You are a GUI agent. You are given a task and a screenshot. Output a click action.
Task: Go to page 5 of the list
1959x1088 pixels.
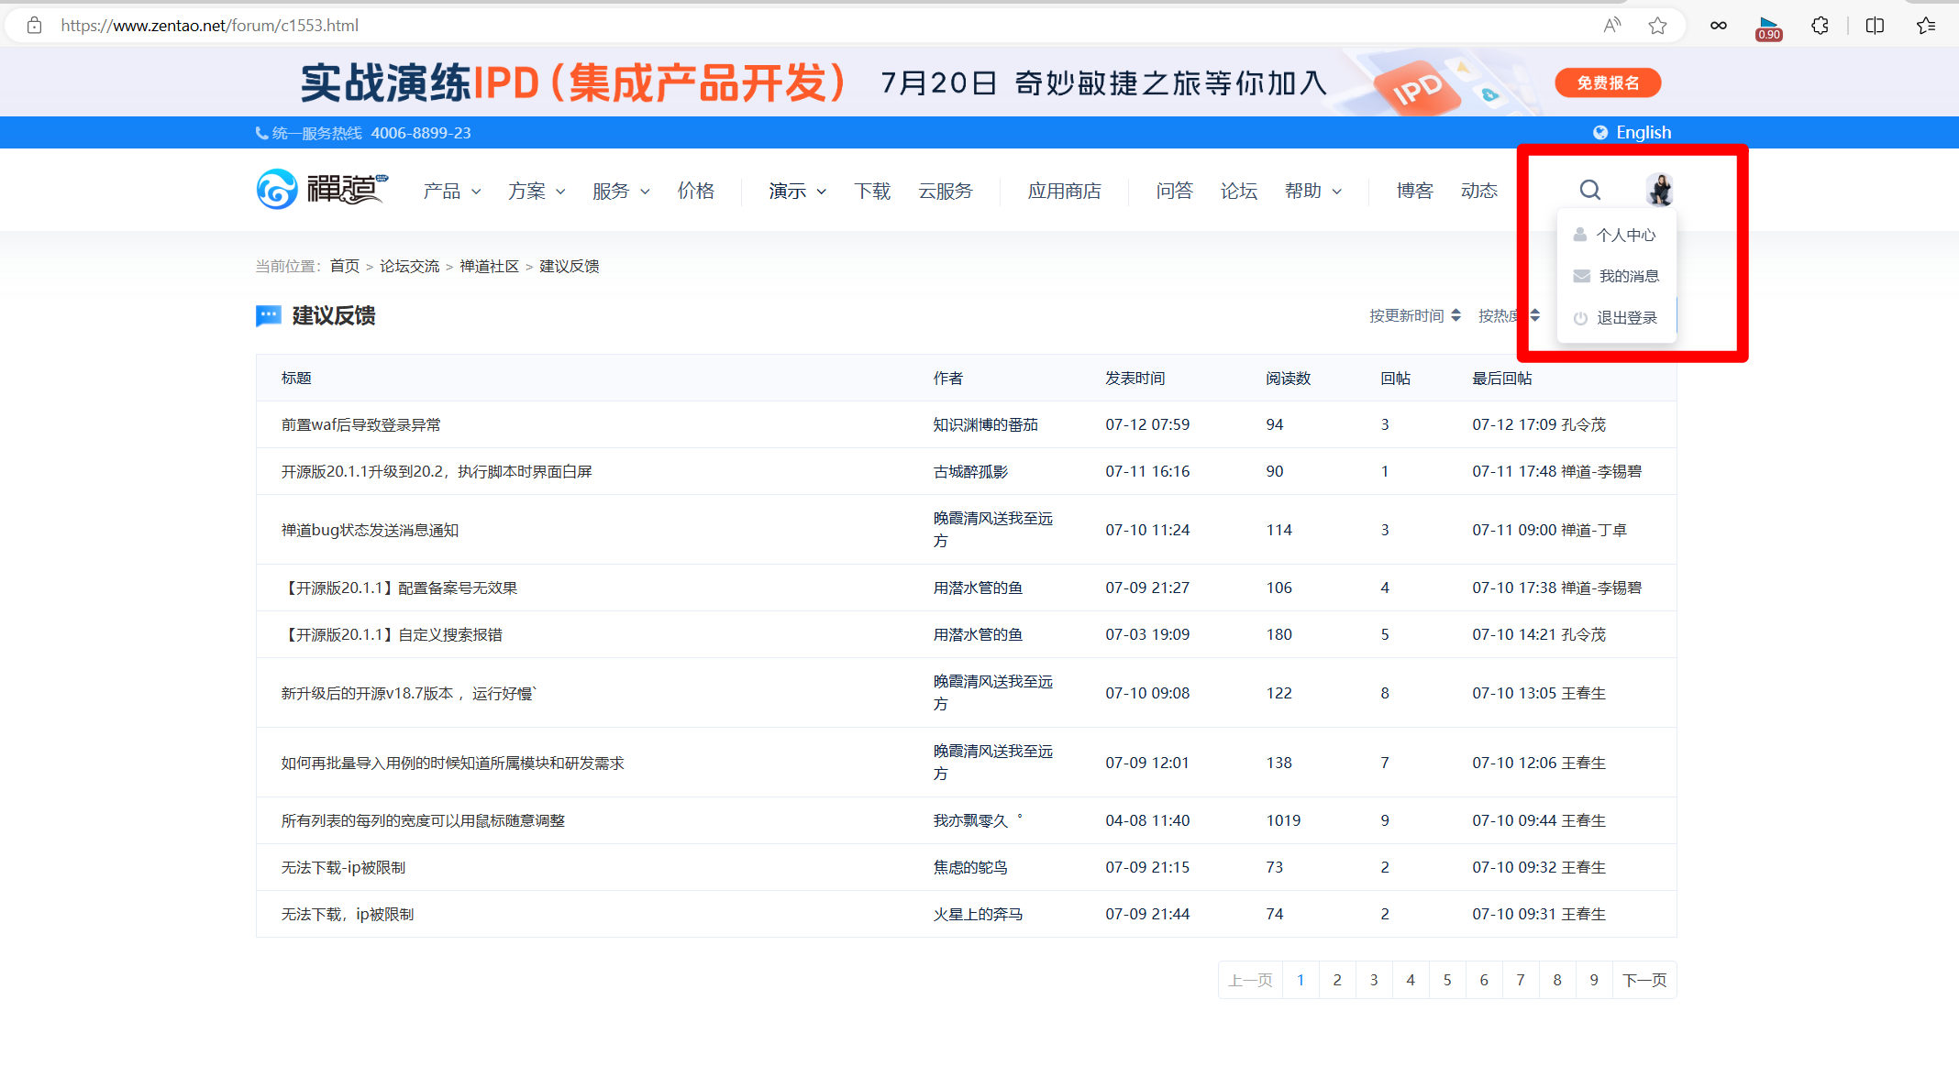(x=1446, y=980)
